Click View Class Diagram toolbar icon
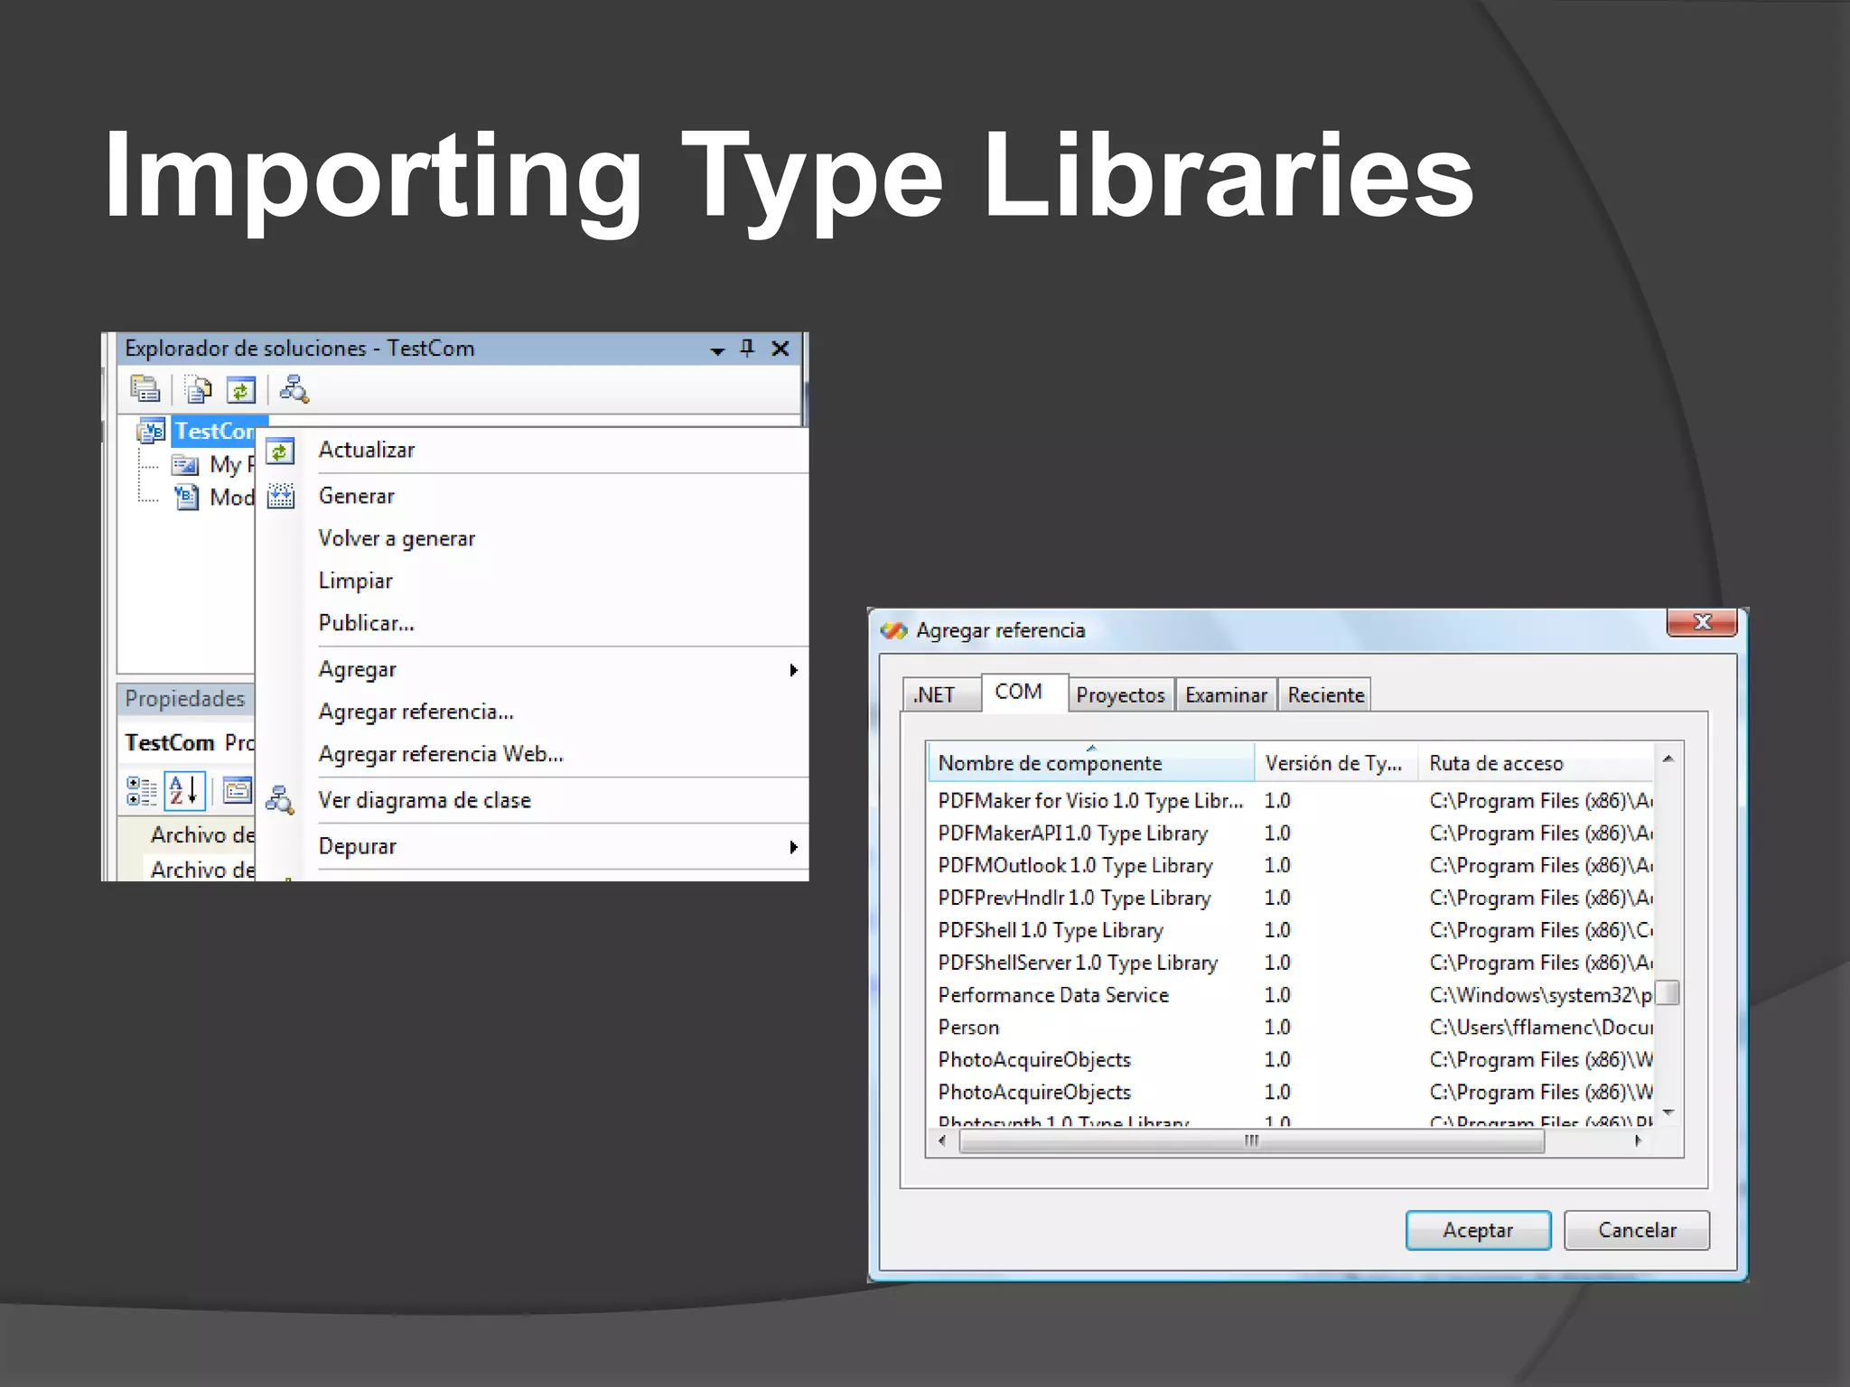 click(294, 390)
